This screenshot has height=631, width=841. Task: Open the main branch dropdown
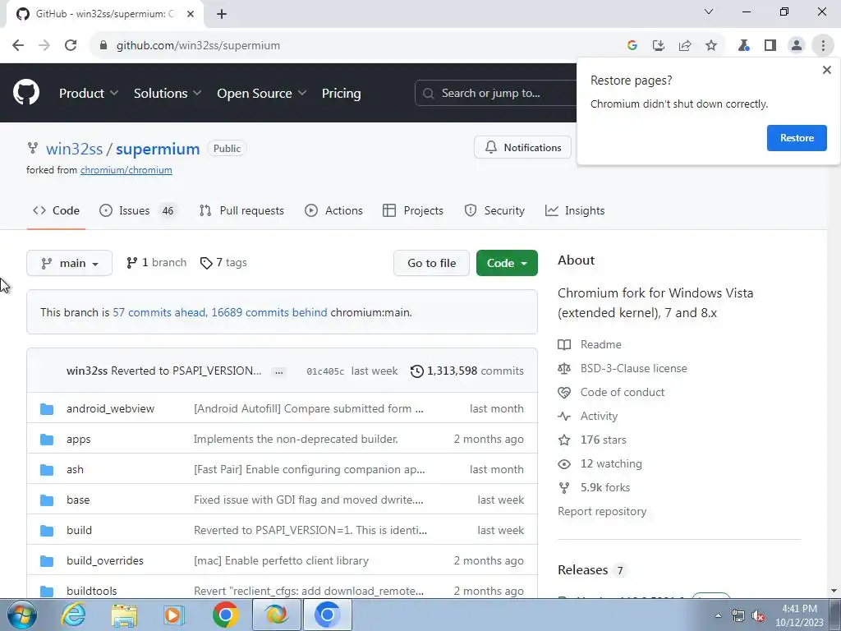[x=69, y=263]
